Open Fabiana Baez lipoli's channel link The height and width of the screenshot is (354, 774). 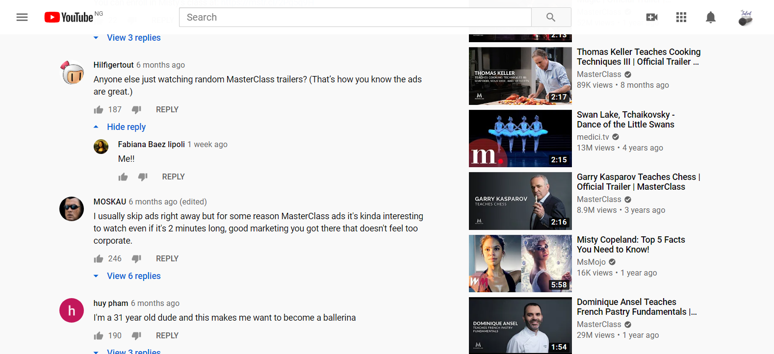pyautogui.click(x=152, y=145)
